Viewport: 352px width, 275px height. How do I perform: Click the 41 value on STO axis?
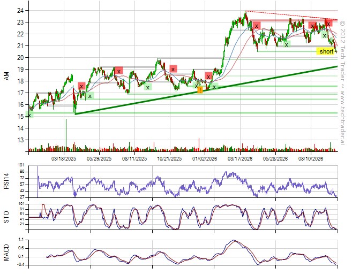pyautogui.click(x=22, y=219)
